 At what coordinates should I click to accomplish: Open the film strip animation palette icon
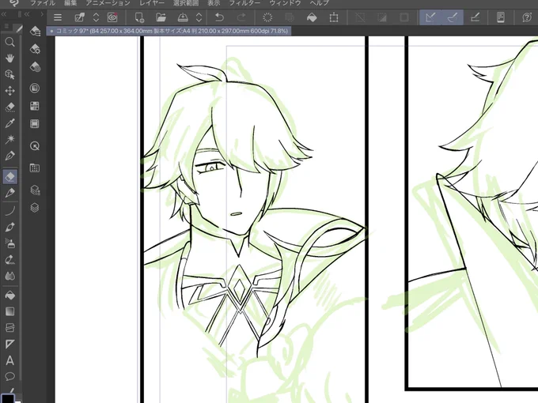(x=35, y=124)
